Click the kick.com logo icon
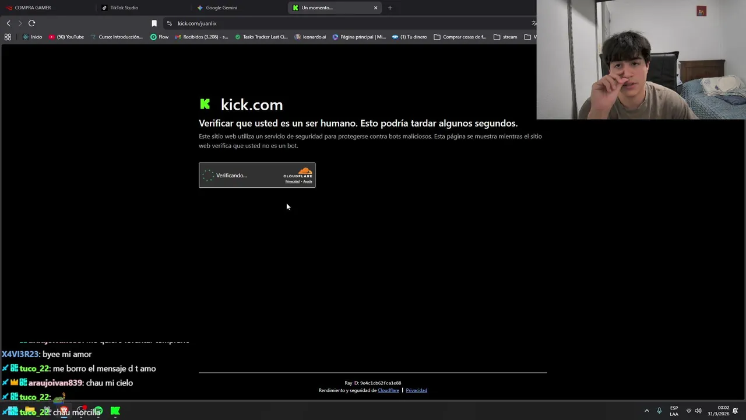The image size is (746, 420). 205,104
